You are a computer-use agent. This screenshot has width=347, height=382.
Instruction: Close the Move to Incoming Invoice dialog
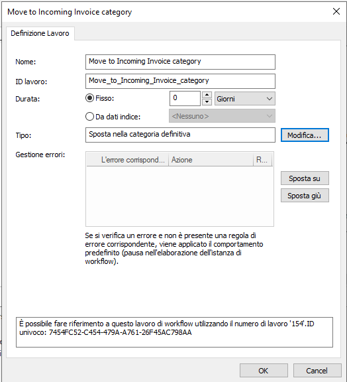[x=336, y=11]
